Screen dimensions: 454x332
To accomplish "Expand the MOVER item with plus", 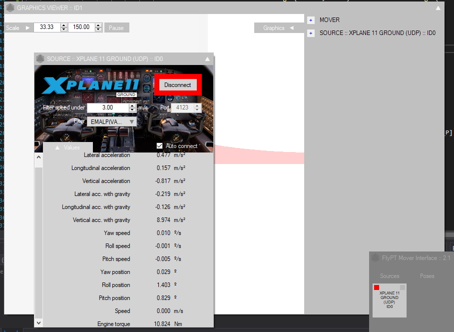I will coord(311,20).
